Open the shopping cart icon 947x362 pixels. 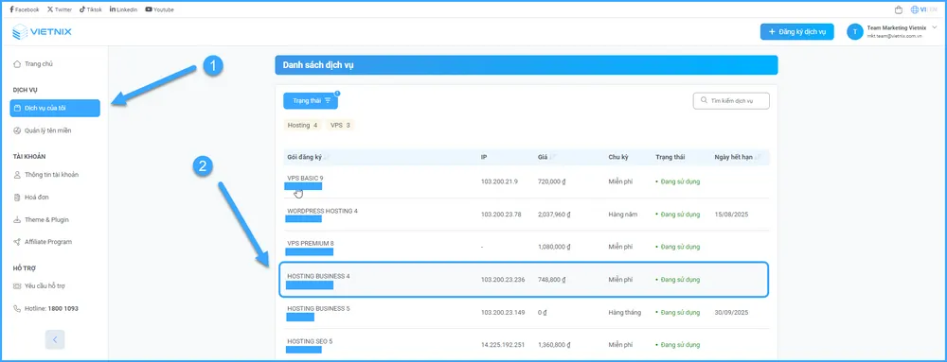click(899, 9)
